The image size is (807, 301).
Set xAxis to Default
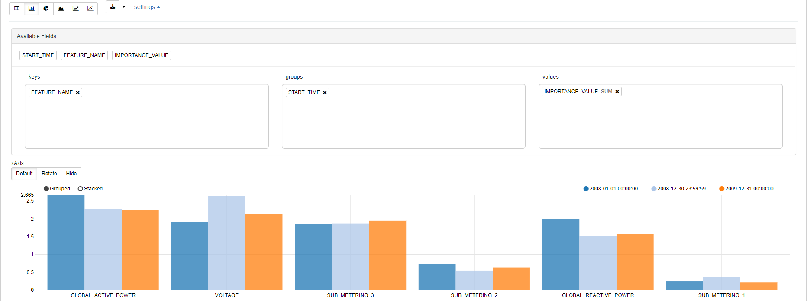click(24, 174)
